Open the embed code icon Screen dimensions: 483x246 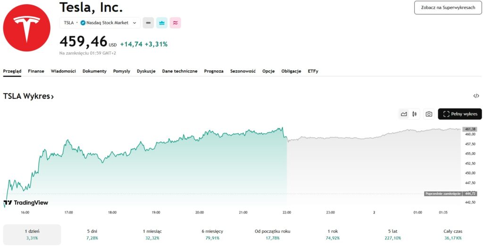pyautogui.click(x=476, y=96)
